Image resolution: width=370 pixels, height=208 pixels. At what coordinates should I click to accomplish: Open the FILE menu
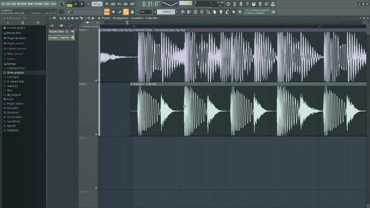(x=3, y=4)
